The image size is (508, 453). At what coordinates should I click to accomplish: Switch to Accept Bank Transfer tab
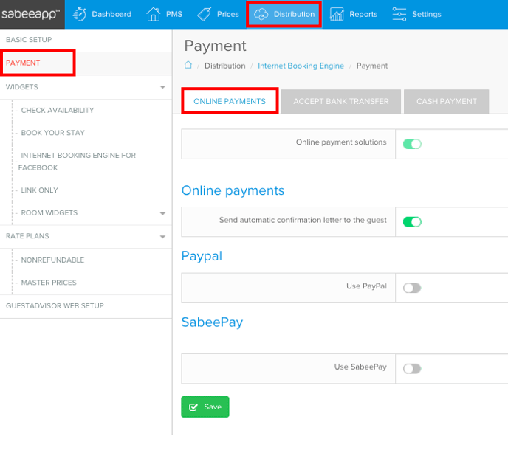point(340,102)
